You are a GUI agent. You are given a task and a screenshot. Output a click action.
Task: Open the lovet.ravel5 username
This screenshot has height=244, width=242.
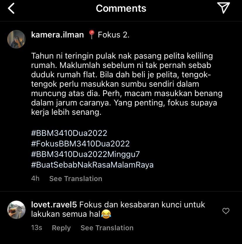(54, 204)
